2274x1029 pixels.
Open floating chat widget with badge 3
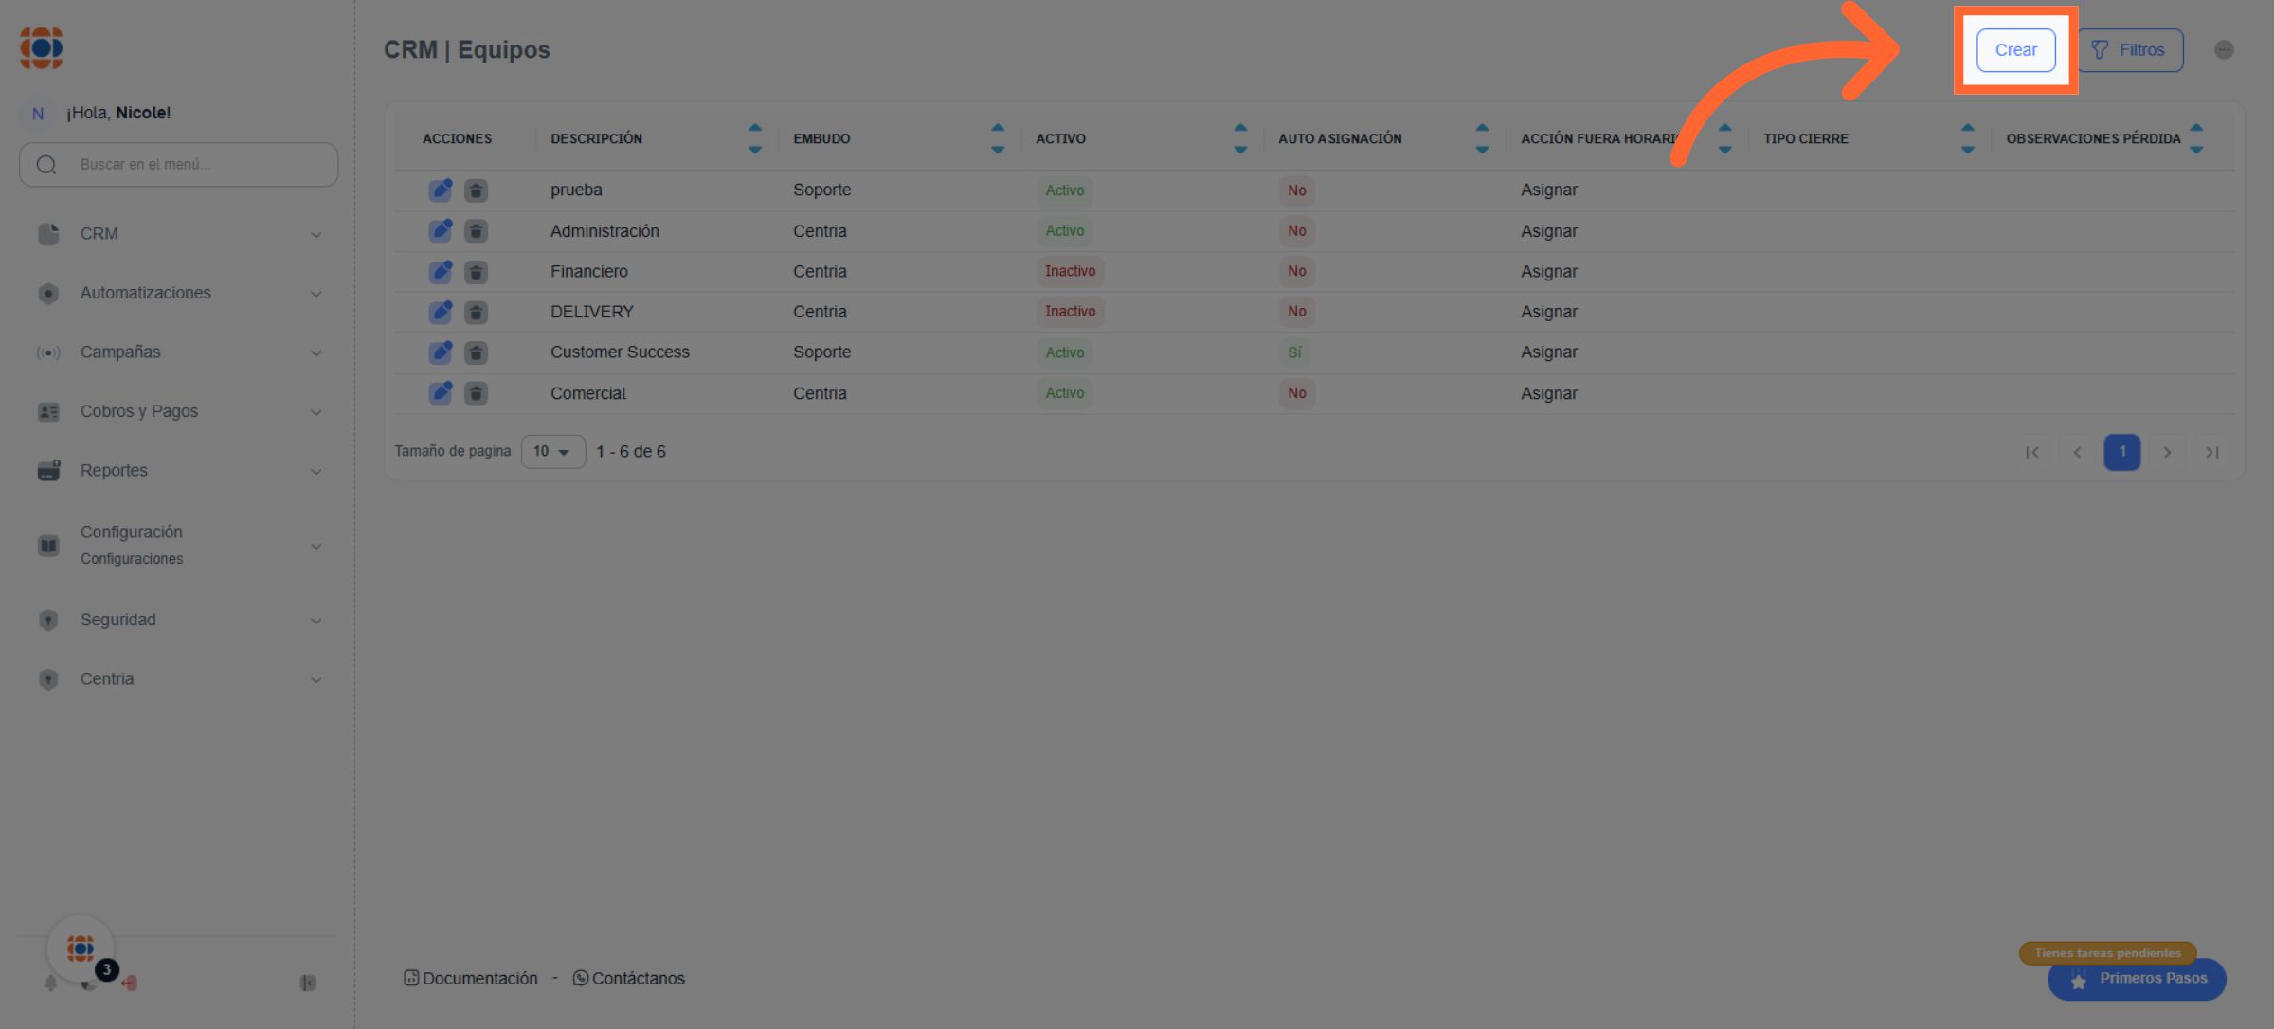pos(81,948)
